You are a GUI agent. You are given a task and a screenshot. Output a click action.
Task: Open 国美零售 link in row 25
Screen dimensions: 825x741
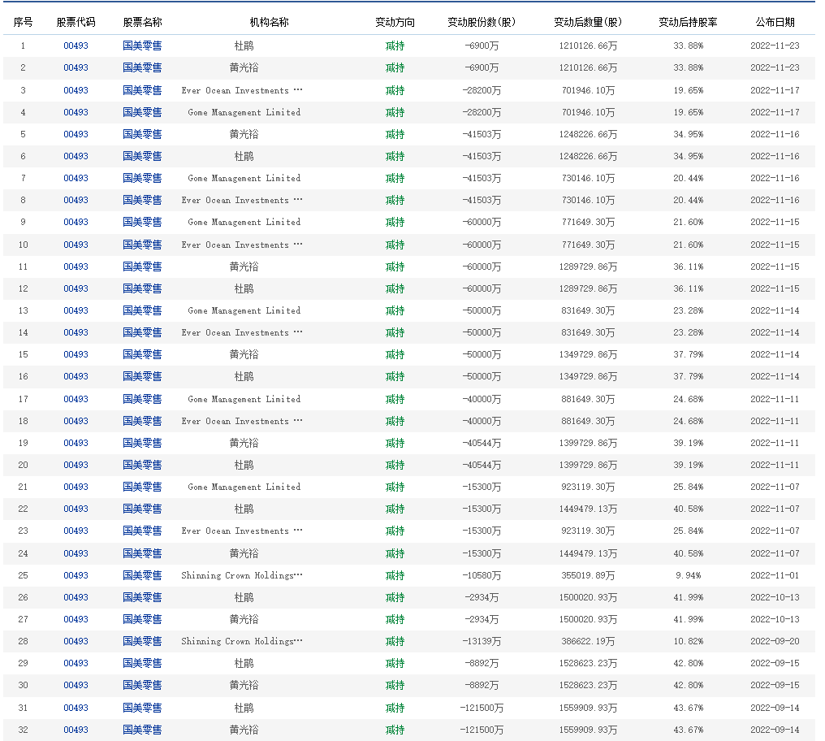click(142, 575)
